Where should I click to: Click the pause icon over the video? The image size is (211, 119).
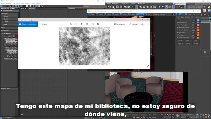(x=22, y=115)
